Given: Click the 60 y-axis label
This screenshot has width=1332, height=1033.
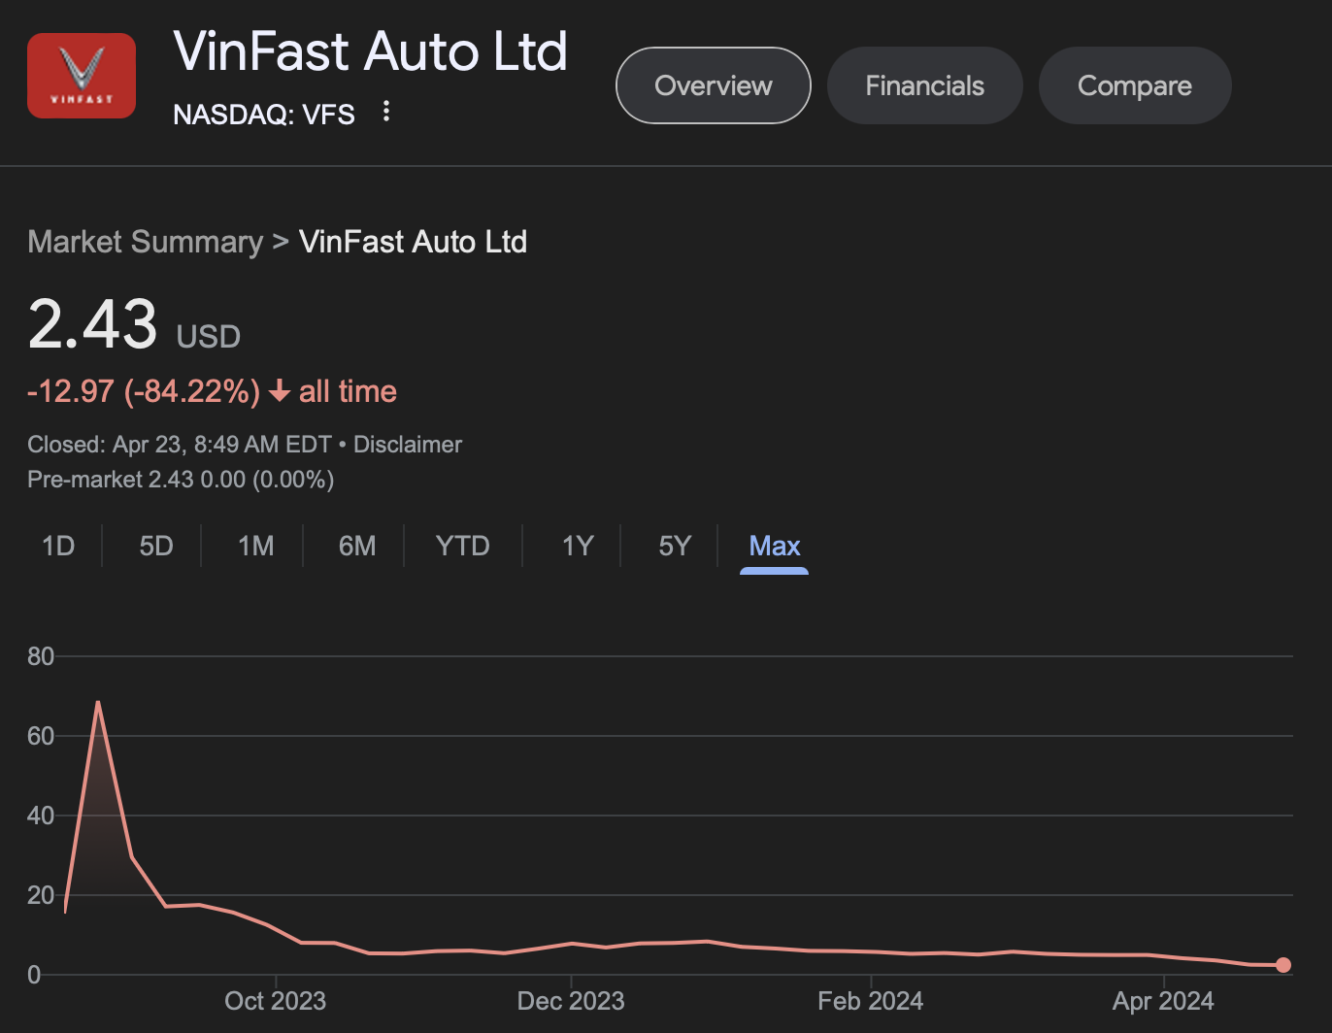Looking at the screenshot, I should coord(41,736).
